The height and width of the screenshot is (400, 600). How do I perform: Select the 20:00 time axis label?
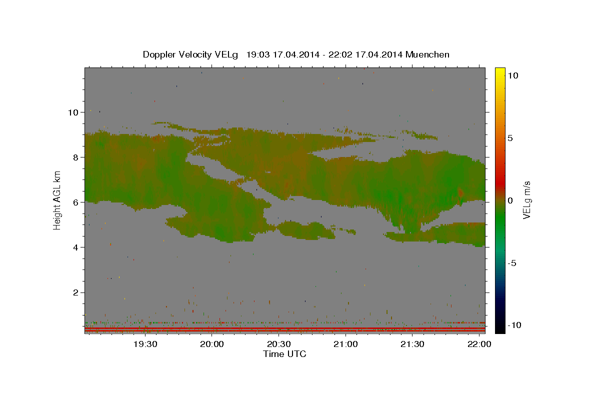(212, 344)
